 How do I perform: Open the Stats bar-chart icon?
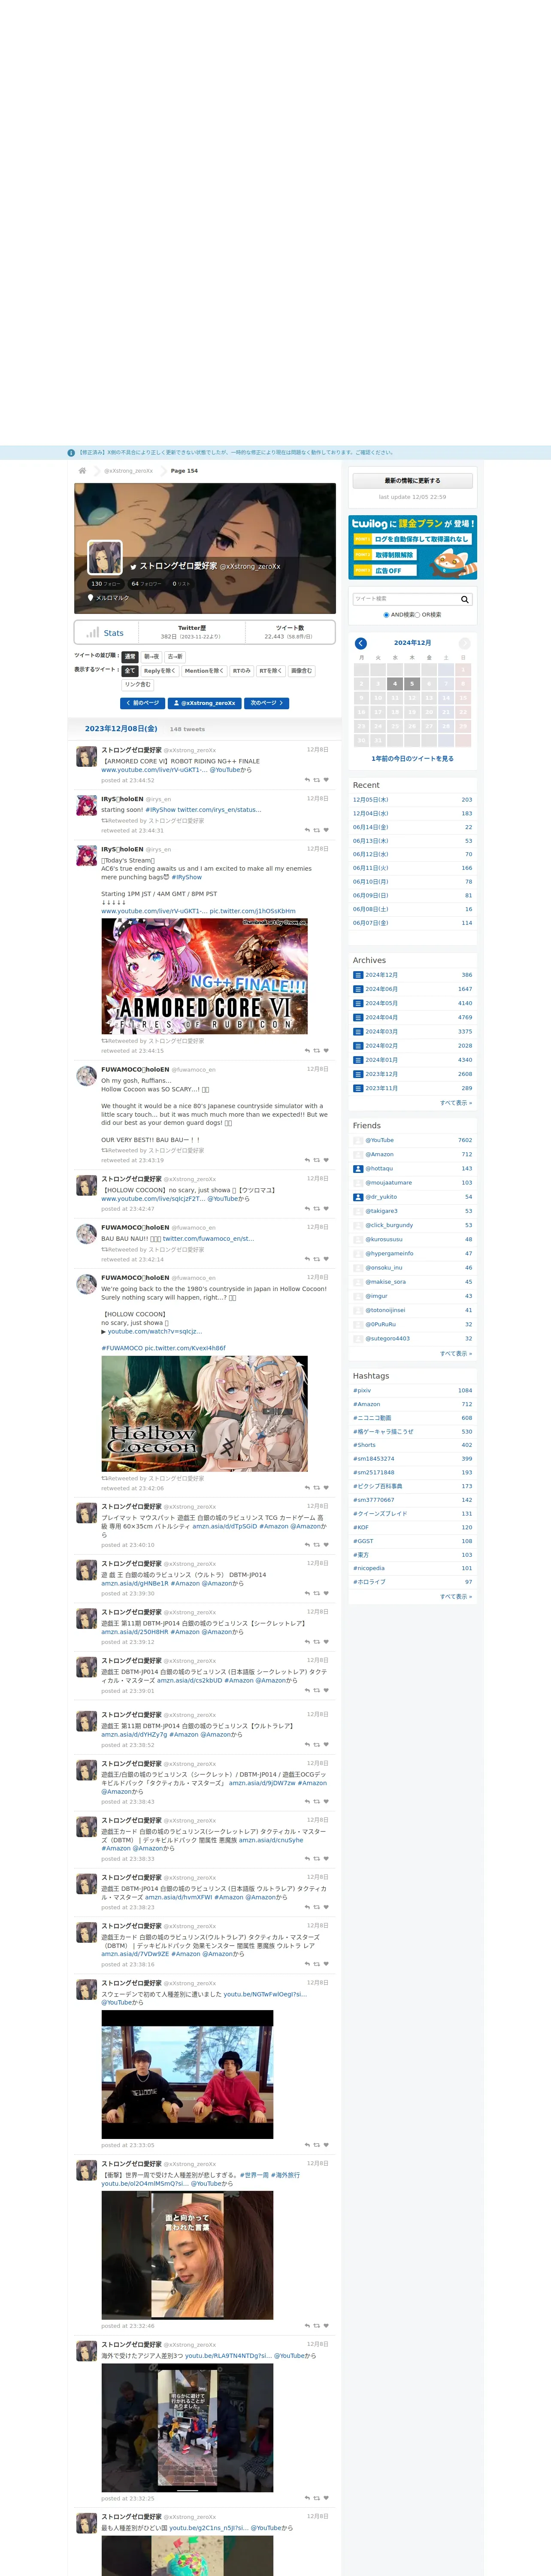[93, 632]
